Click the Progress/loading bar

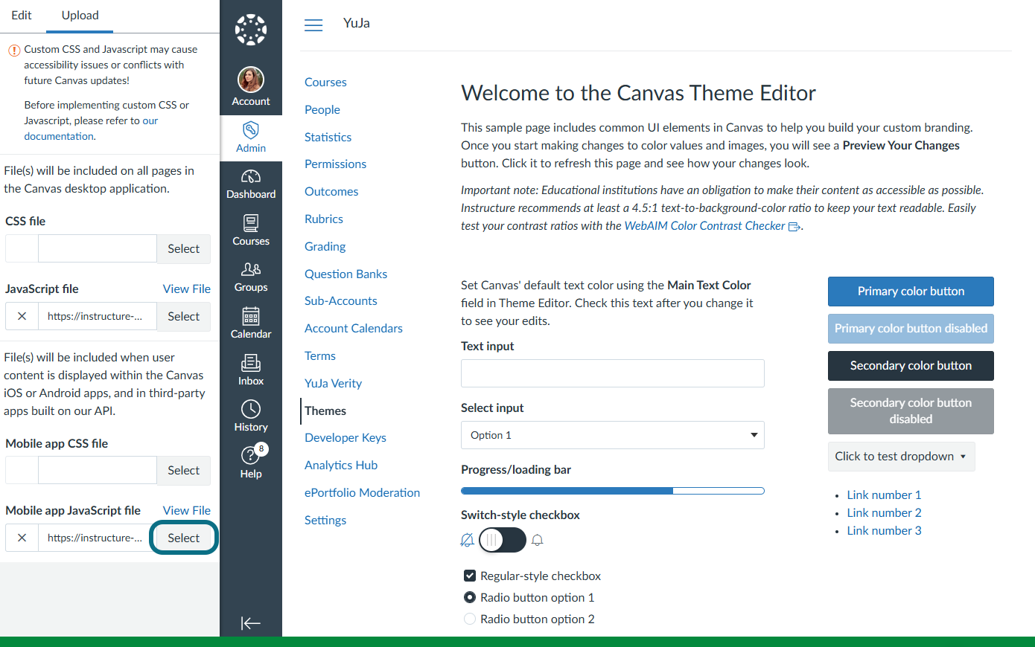(613, 491)
